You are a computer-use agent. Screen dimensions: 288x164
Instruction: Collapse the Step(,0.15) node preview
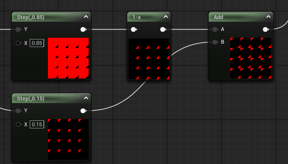pyautogui.click(x=86, y=98)
